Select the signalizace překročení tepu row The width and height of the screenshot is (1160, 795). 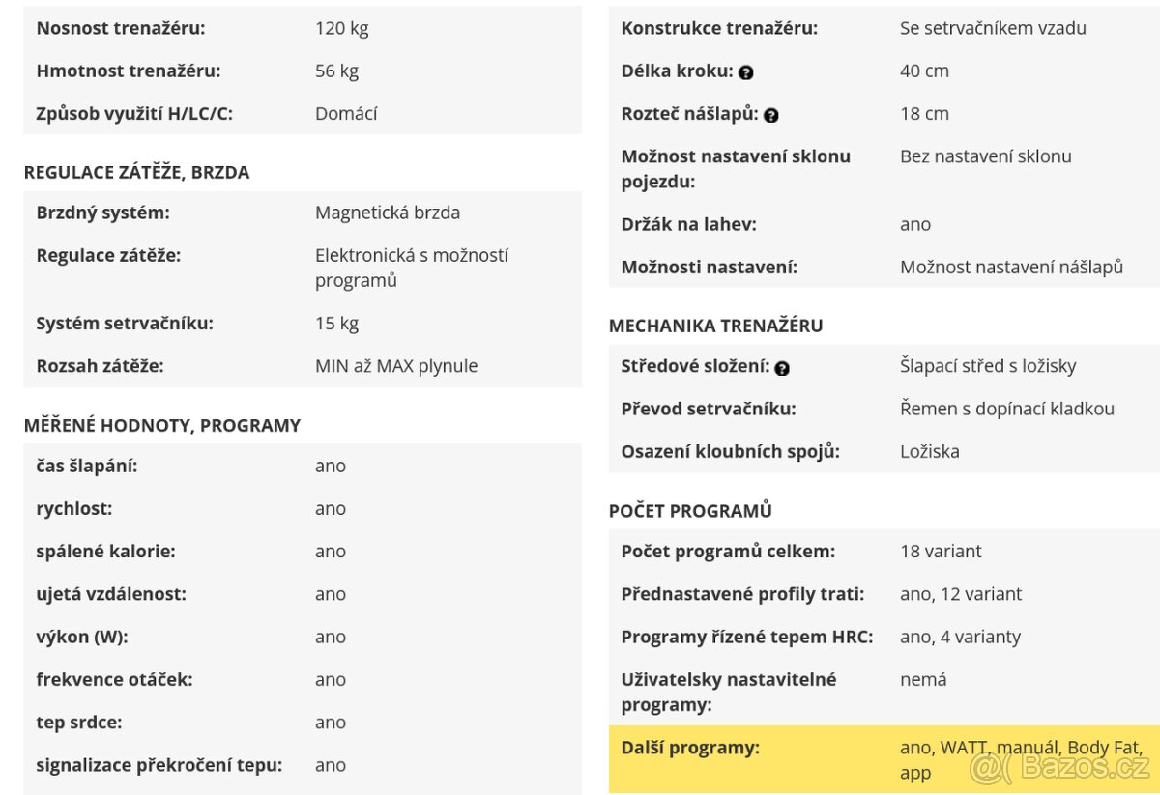point(303,765)
